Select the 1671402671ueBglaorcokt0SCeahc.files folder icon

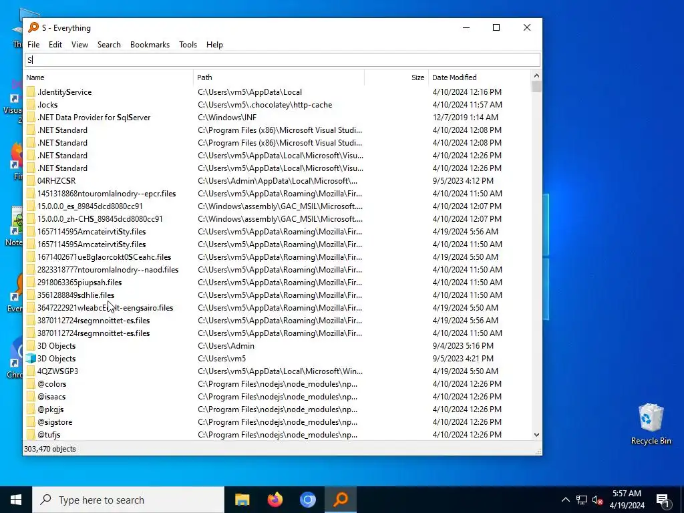[x=31, y=257]
